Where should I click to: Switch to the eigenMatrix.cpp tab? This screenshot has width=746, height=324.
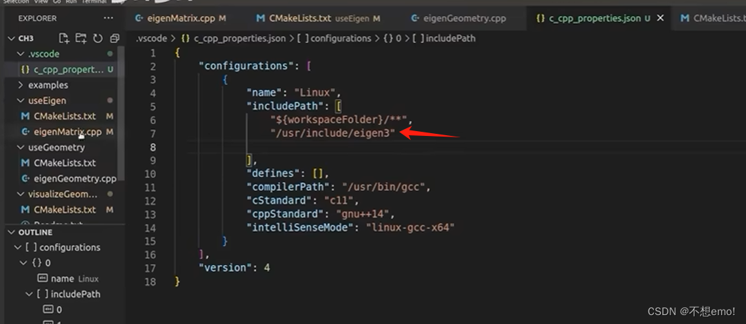[181, 19]
